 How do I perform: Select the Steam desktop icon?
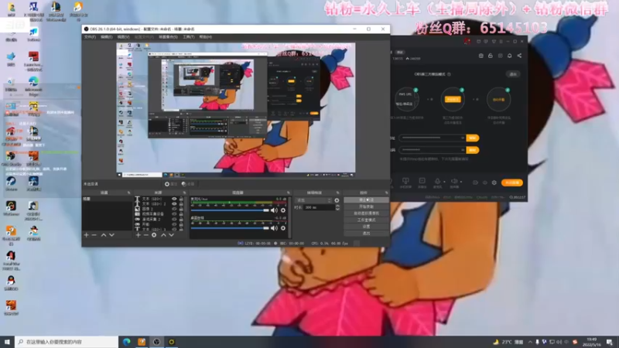tap(11, 183)
